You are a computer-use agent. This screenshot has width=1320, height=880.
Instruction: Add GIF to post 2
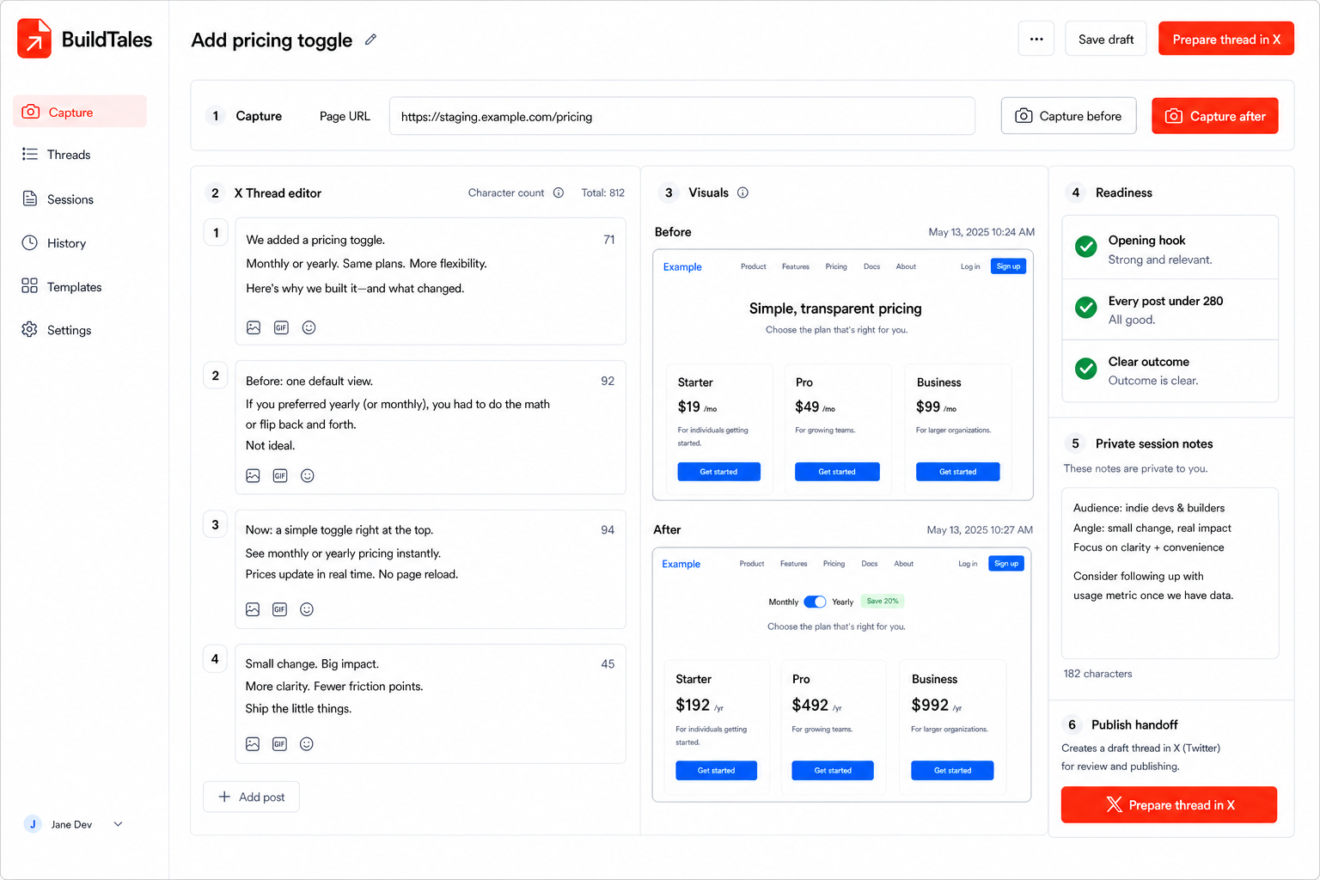(280, 475)
